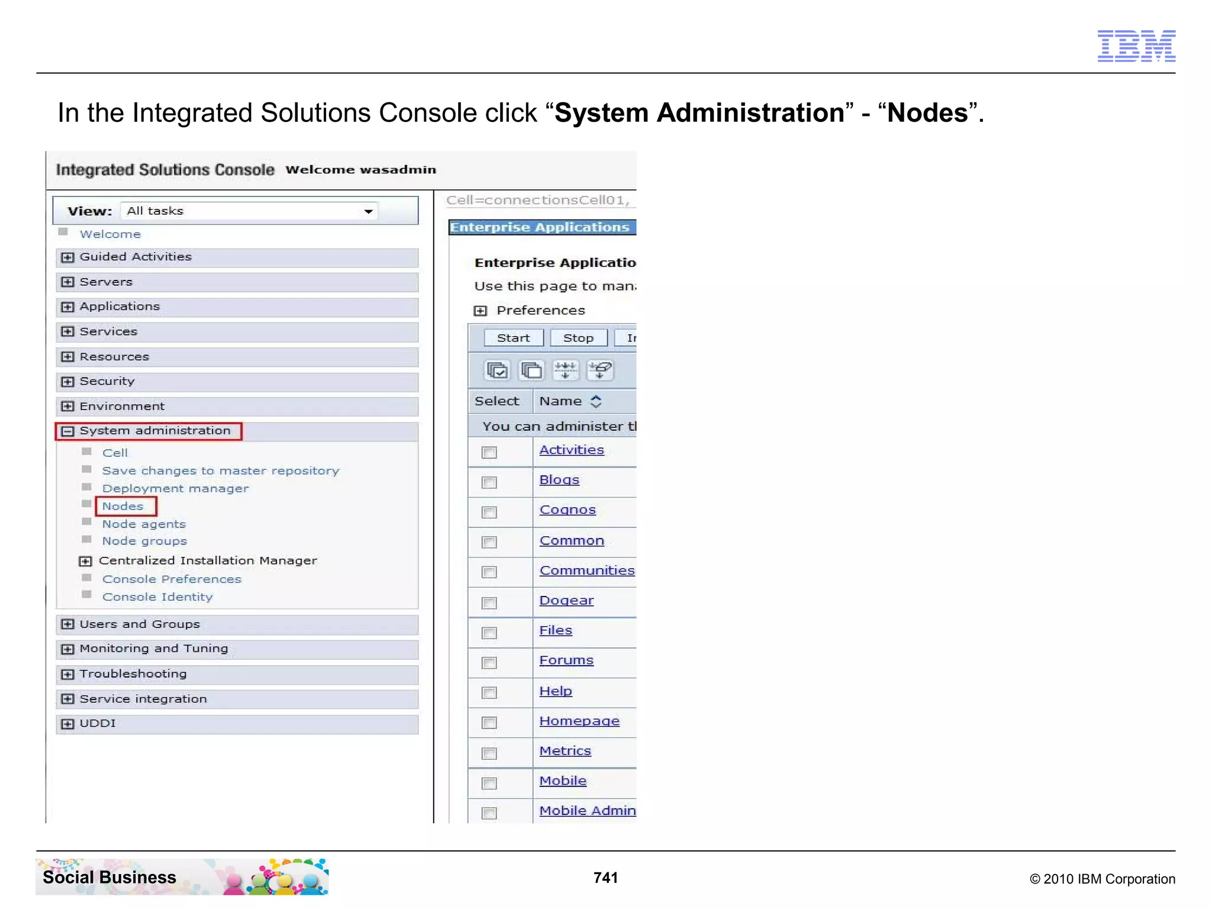
Task: Expand Centralized Installation Manager
Action: (x=85, y=561)
